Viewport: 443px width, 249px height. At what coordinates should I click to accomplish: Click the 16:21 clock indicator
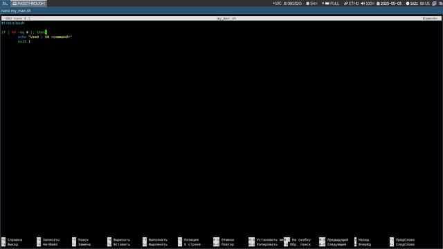tap(412, 3)
